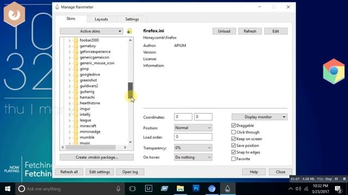The height and width of the screenshot is (195, 348).
Task: Open the Active skins dropdown
Action: click(x=91, y=31)
